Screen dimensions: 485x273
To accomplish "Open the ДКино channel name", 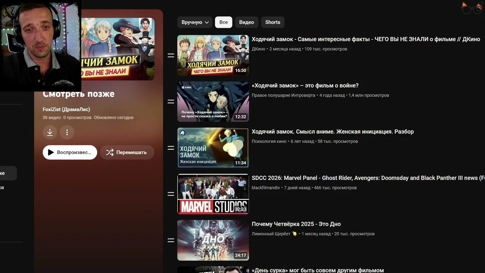I will click(258, 49).
